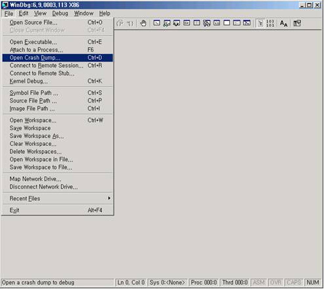Choose Connect to Remote Session
Image resolution: width=324 pixels, height=289 pixels.
(58, 66)
